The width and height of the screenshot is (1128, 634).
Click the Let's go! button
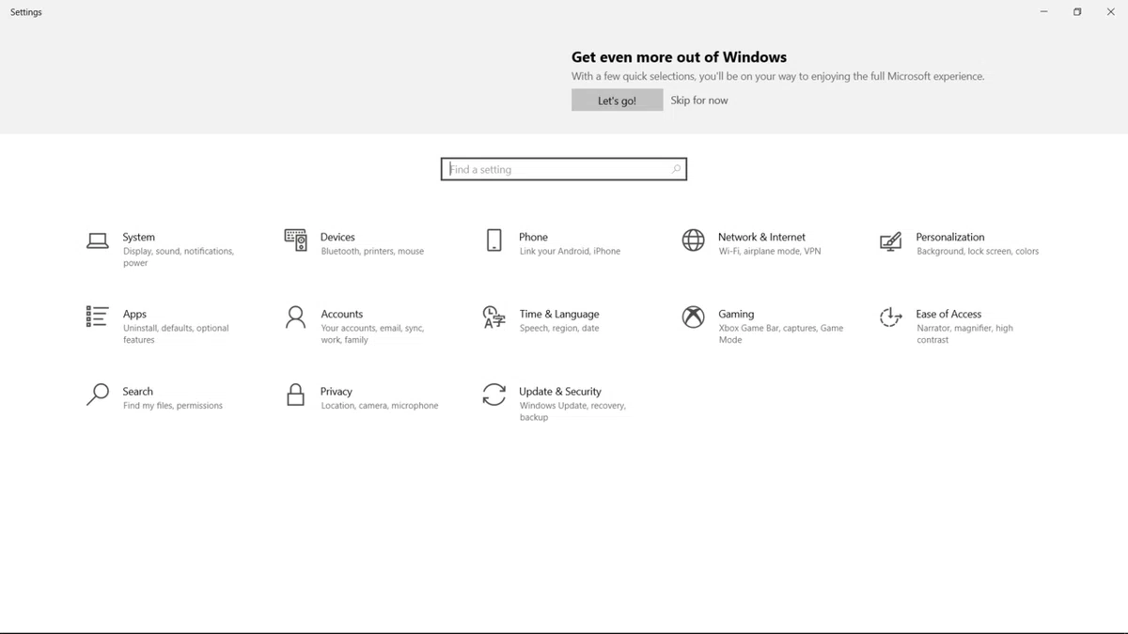click(617, 101)
